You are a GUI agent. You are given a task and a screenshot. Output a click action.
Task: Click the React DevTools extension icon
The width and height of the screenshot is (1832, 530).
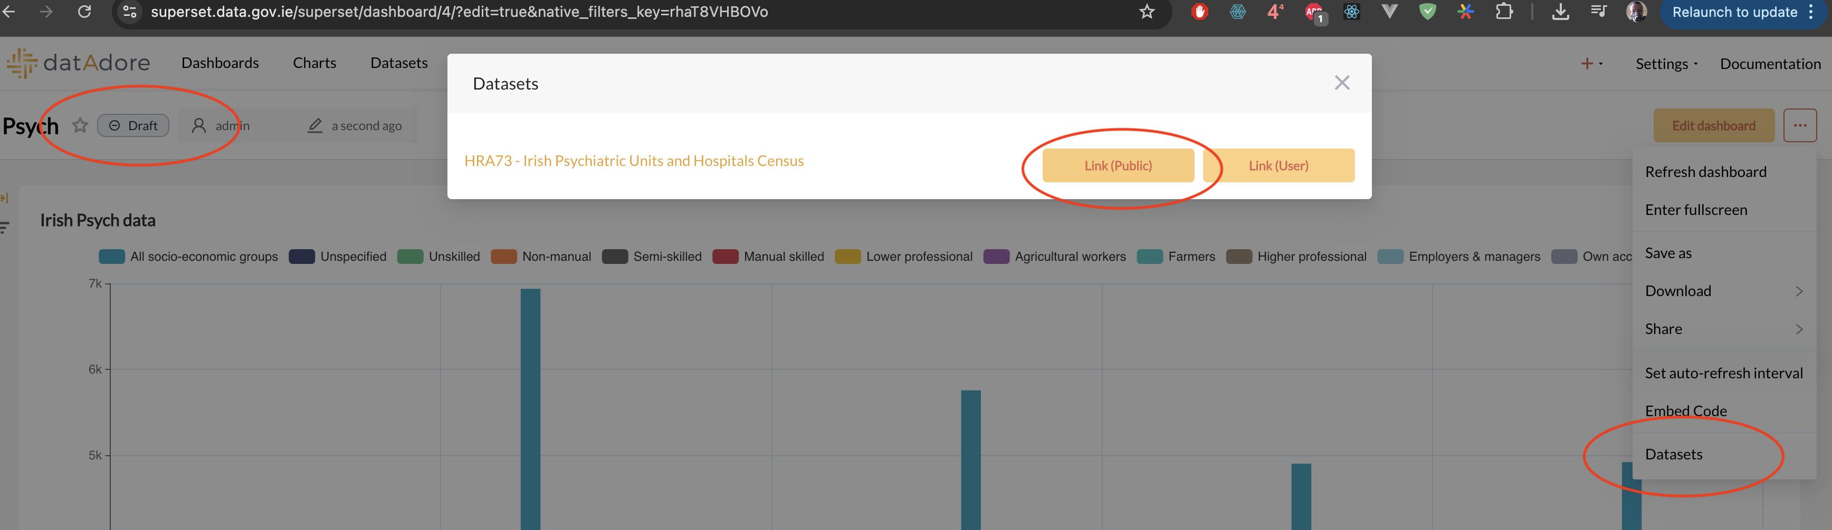(x=1351, y=12)
